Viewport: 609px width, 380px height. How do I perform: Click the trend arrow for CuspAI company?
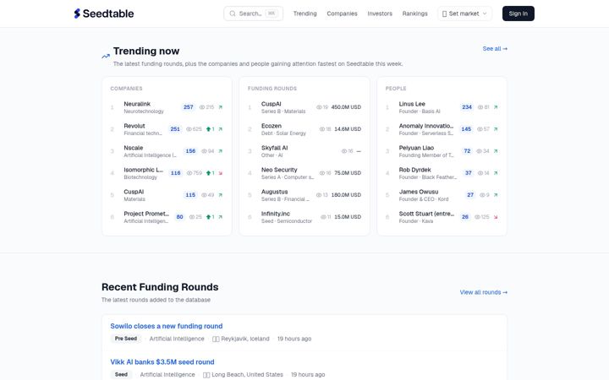(220, 195)
